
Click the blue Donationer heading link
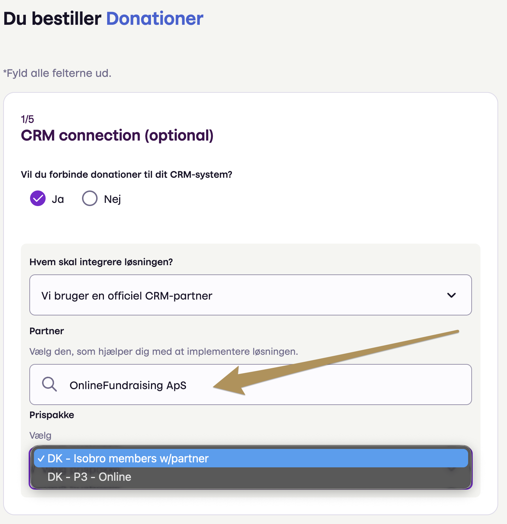155,18
